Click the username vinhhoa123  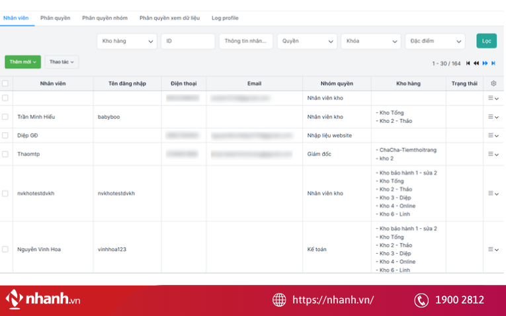coord(112,249)
